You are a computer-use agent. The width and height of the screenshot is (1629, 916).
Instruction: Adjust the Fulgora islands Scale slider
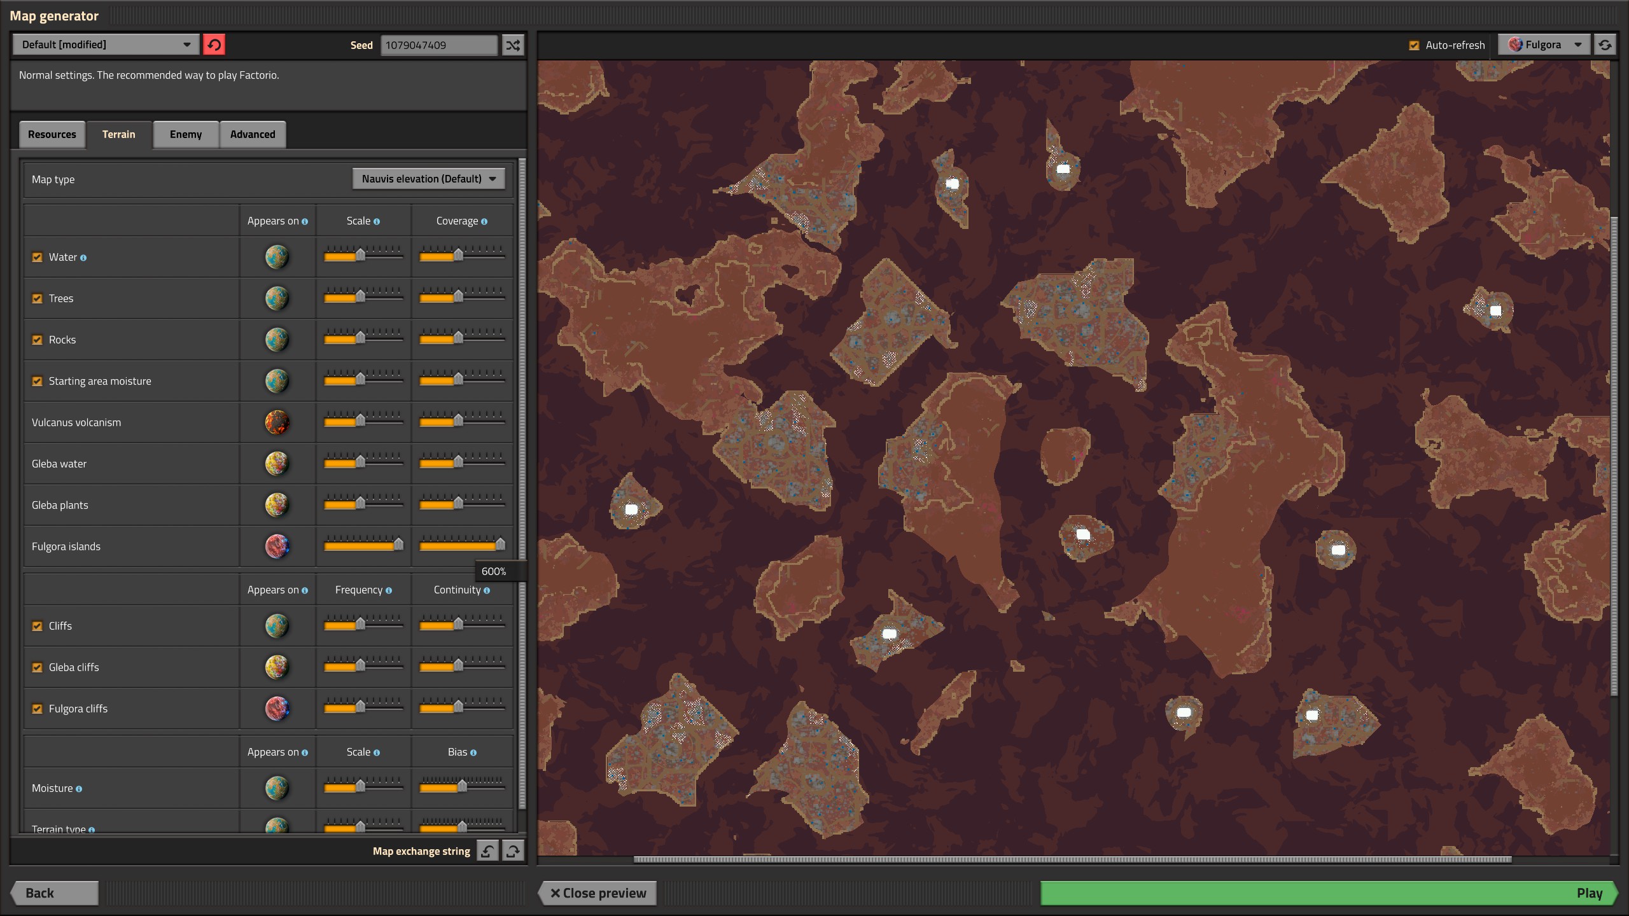pyautogui.click(x=363, y=545)
